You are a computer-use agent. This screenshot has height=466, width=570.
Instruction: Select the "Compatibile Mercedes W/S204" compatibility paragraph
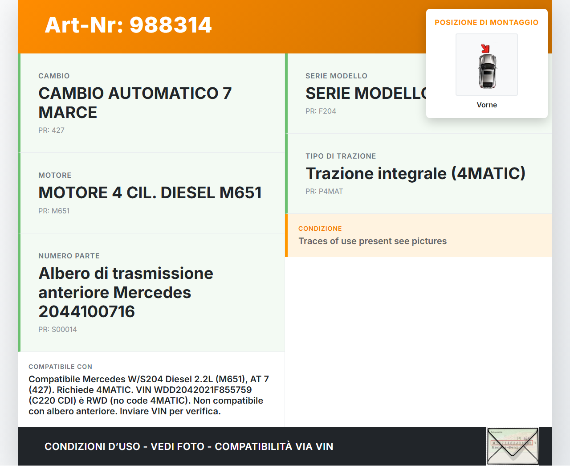pos(149,395)
